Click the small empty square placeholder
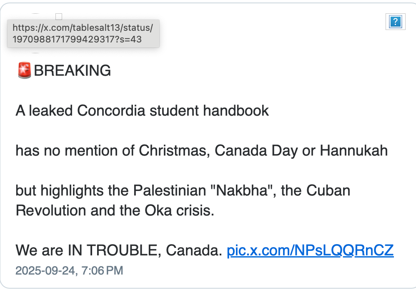Viewport: 416px width, 297px height. coord(59,17)
